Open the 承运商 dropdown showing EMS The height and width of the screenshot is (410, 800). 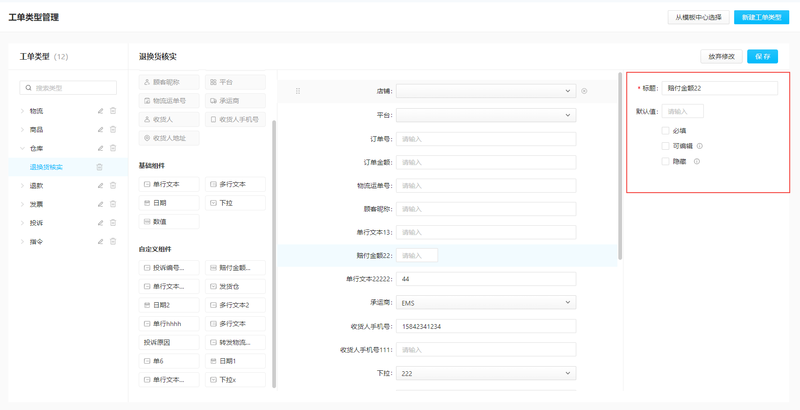tap(486, 303)
